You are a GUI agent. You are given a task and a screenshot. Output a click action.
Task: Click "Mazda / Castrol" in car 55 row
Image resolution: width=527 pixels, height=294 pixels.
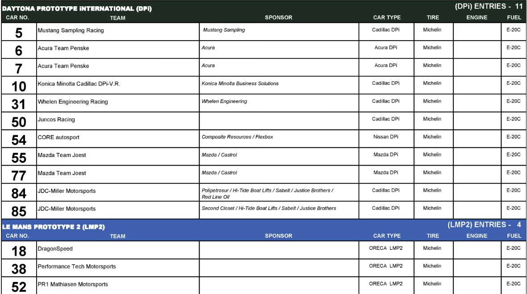(x=219, y=155)
